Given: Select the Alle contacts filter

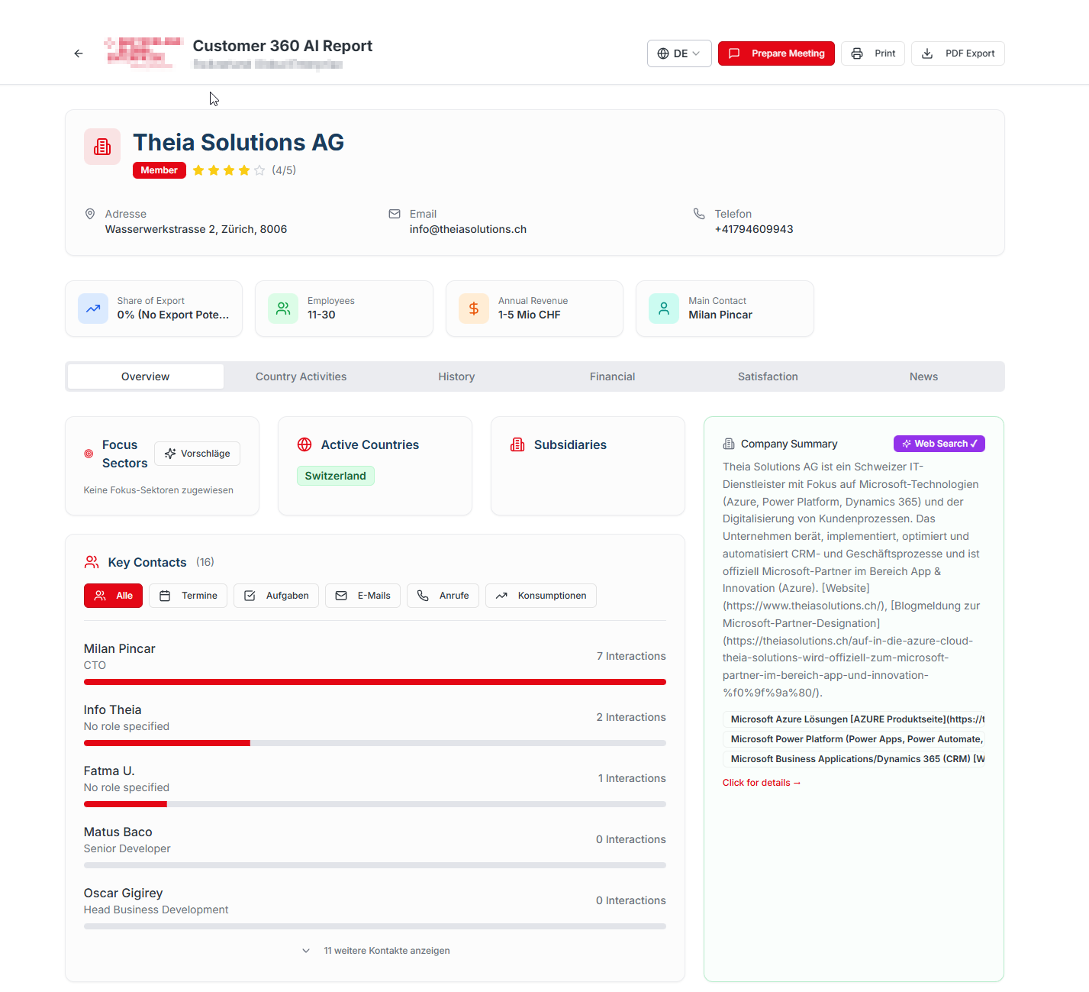Looking at the screenshot, I should pos(114,596).
